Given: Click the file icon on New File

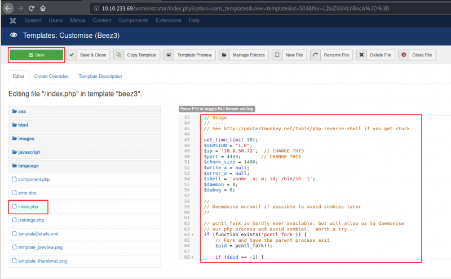Looking at the screenshot, I should click(277, 55).
